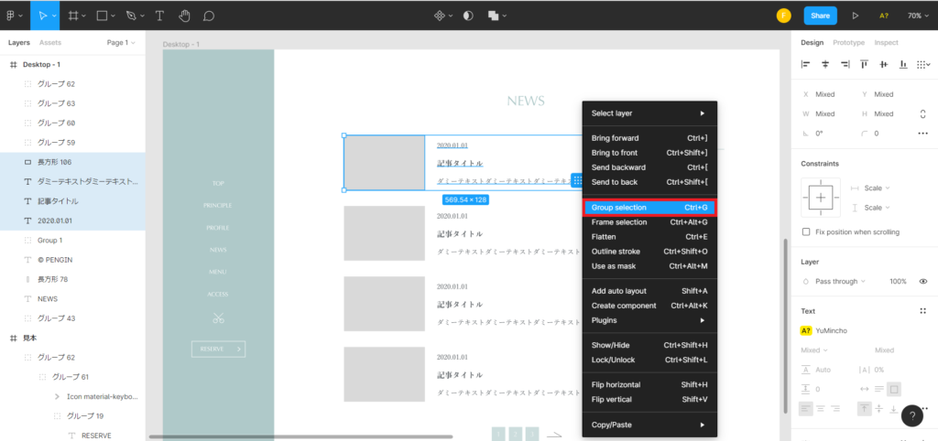Open the help question mark button
Screen dimensions: 938x441
coord(912,416)
